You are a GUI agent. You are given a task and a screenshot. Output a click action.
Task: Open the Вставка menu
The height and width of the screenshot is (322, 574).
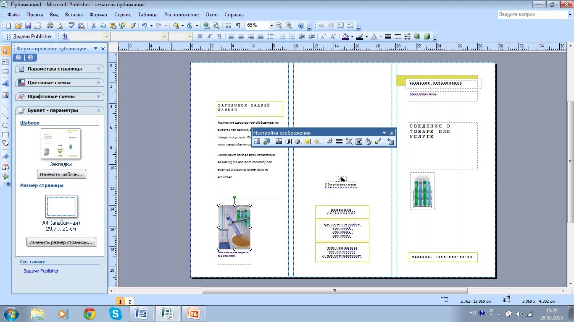pyautogui.click(x=74, y=15)
